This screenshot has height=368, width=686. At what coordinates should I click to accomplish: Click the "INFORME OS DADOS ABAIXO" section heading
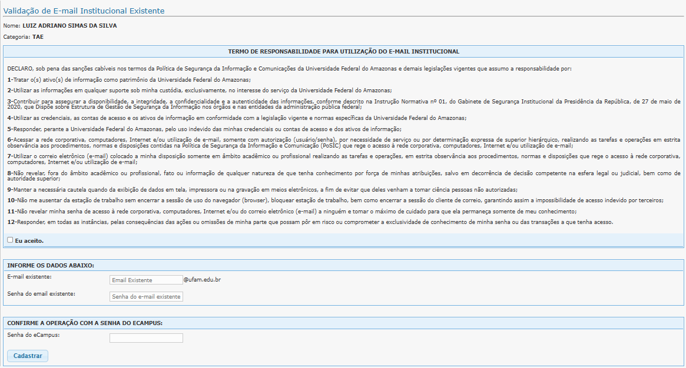pyautogui.click(x=51, y=265)
